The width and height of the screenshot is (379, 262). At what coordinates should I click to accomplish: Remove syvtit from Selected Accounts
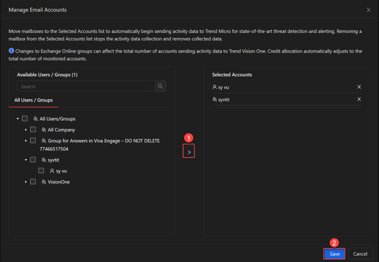[359, 99]
